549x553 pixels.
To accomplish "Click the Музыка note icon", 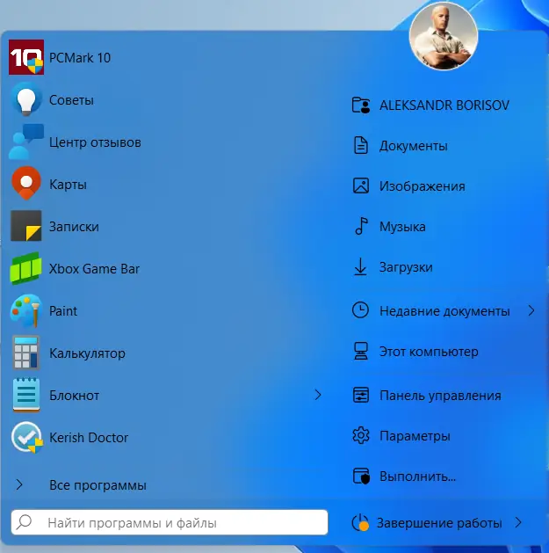I will click(x=361, y=226).
